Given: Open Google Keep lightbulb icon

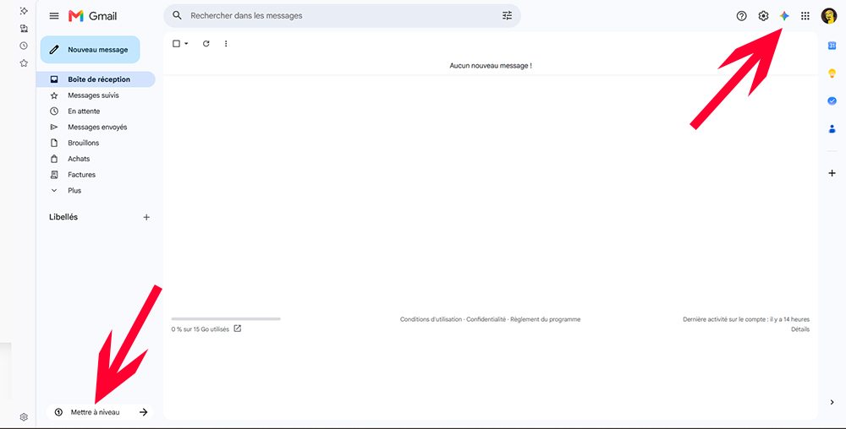Looking at the screenshot, I should (x=832, y=73).
